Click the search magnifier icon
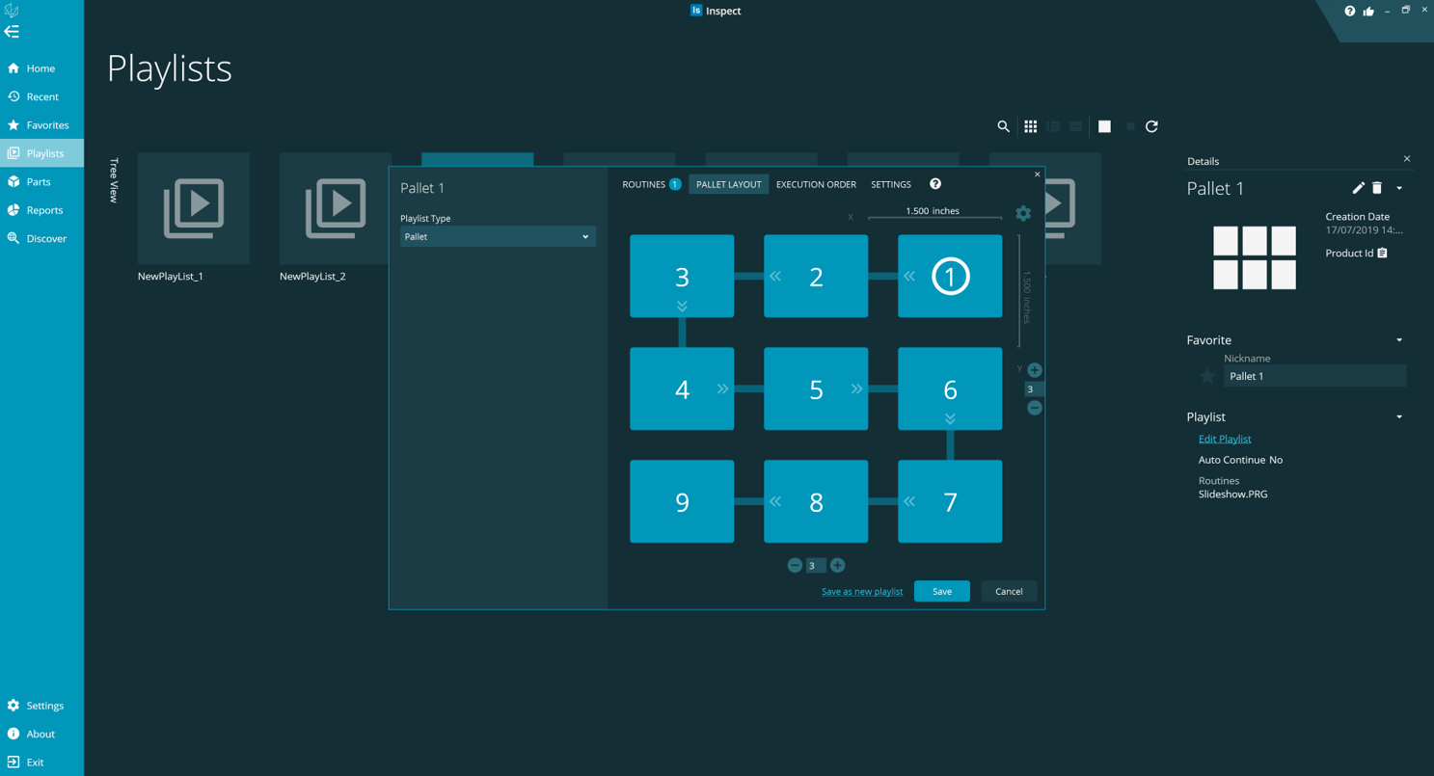The image size is (1434, 776). click(1003, 126)
